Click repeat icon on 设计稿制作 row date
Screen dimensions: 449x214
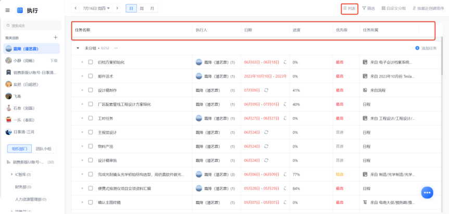pos(266,90)
